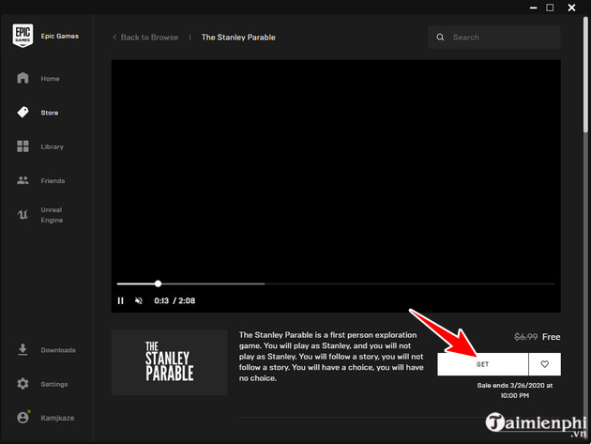Go to the Store section label
591x444 pixels.
point(50,113)
